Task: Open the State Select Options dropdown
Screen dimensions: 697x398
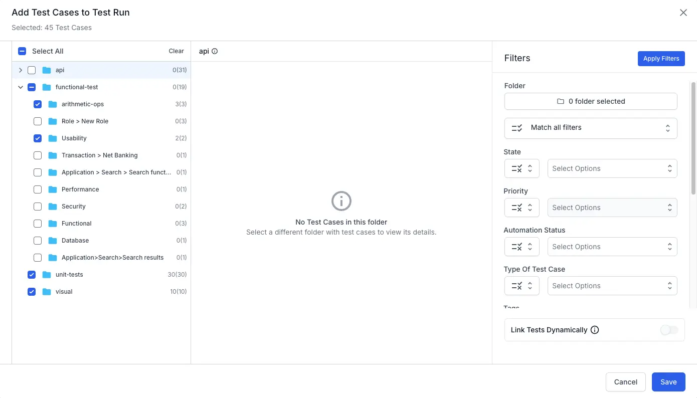Action: [612, 168]
